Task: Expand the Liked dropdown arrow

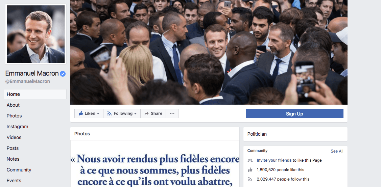Action: coord(98,113)
